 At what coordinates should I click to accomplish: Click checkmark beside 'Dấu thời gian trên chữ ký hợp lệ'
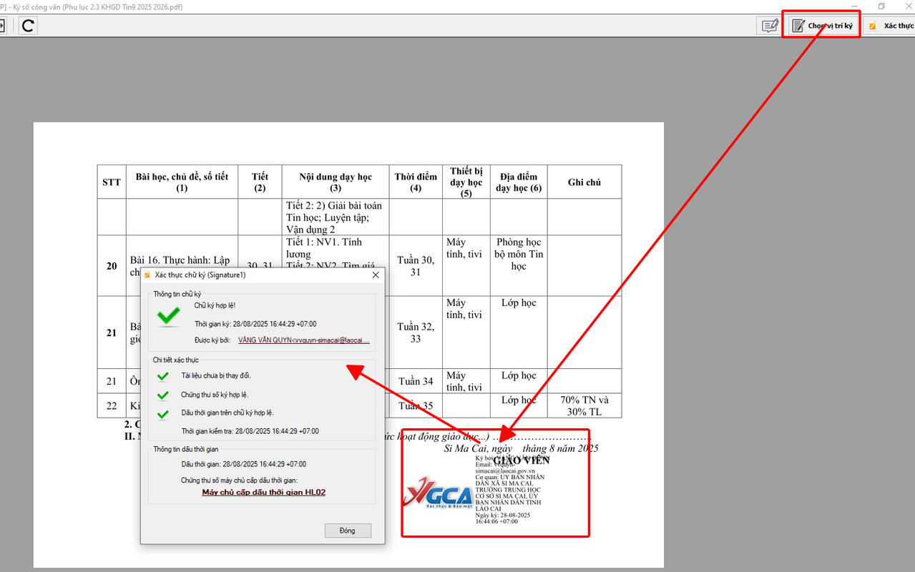163,413
